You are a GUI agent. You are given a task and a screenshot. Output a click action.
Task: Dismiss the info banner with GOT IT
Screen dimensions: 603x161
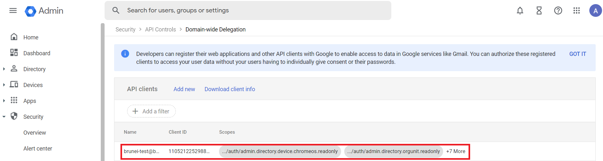pos(578,54)
